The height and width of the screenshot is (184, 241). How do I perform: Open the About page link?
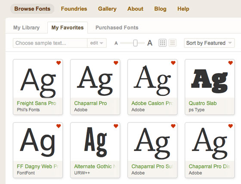click(136, 9)
